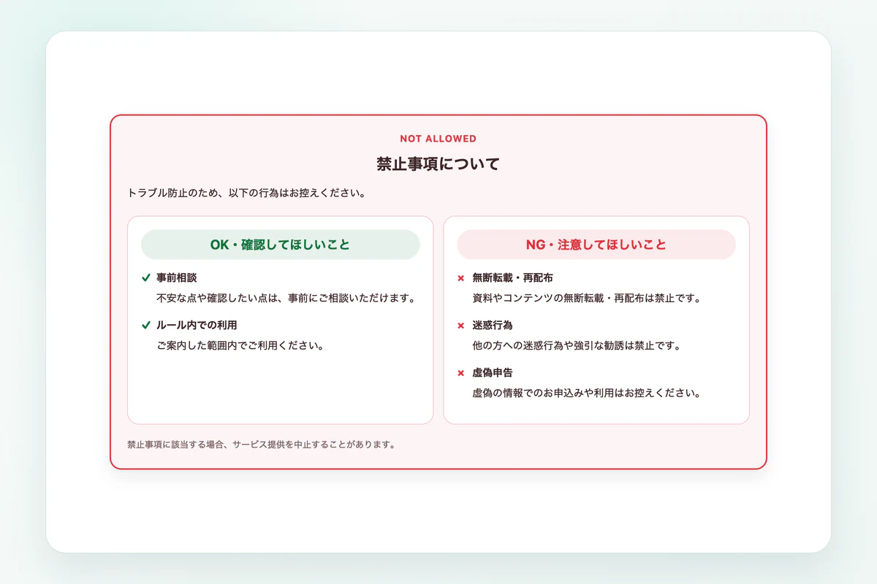Click the 'NG・注意してほしいこと' header pill

pyautogui.click(x=596, y=245)
